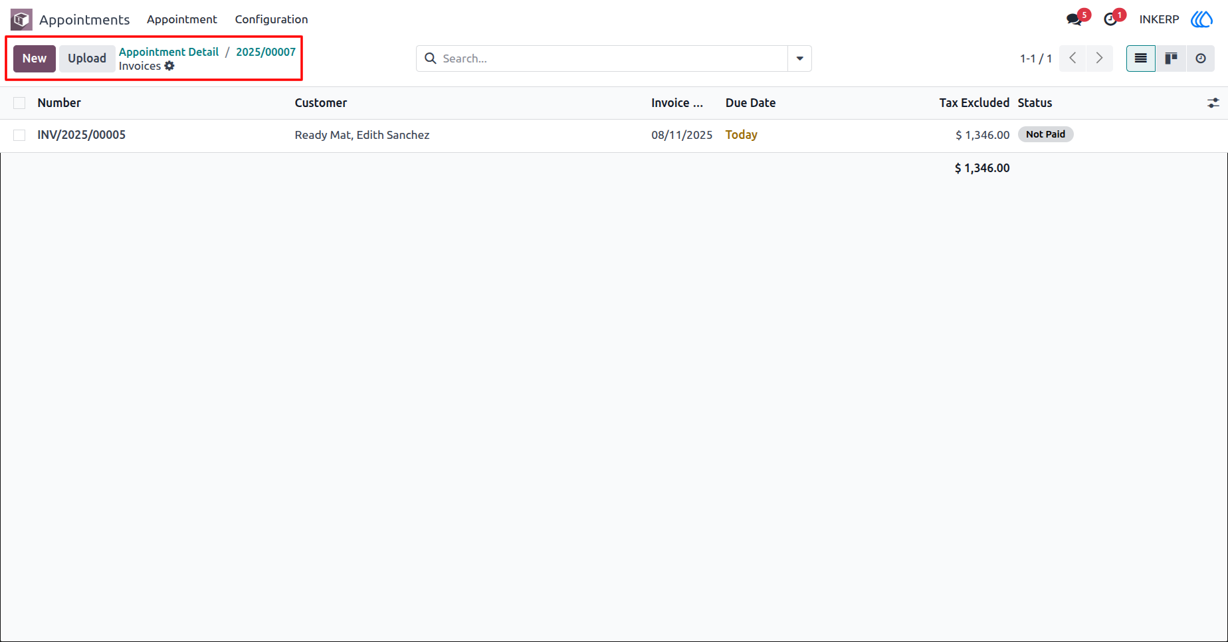Expand the search filter options dropdown
Screen dimensions: 1228x642
pyautogui.click(x=800, y=58)
